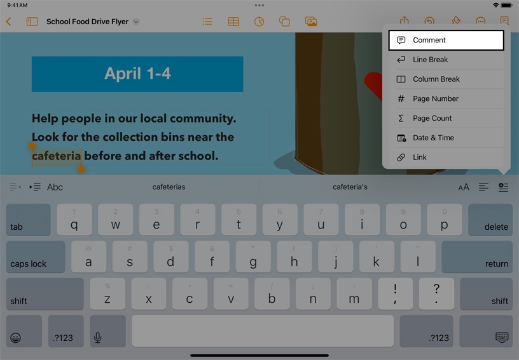Tap the Undo button

pos(429,21)
